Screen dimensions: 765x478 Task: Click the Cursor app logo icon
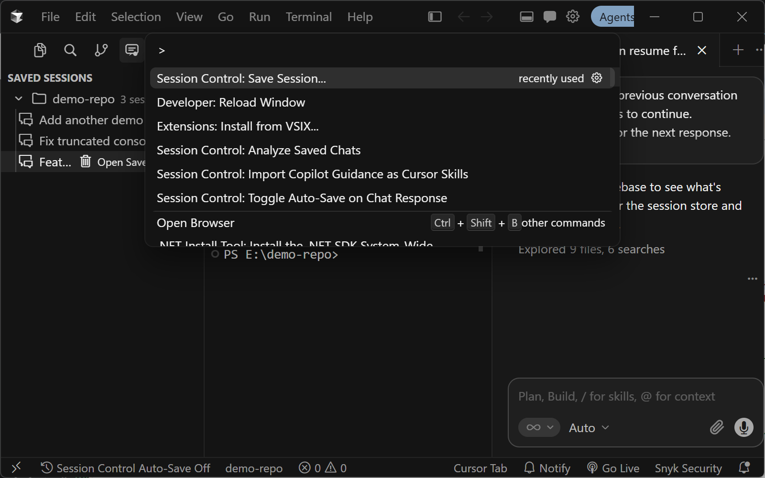(17, 17)
